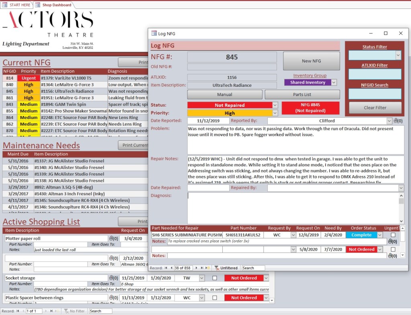The width and height of the screenshot is (411, 315).
Task: Switch to the START HERE tab
Action: [16, 5]
